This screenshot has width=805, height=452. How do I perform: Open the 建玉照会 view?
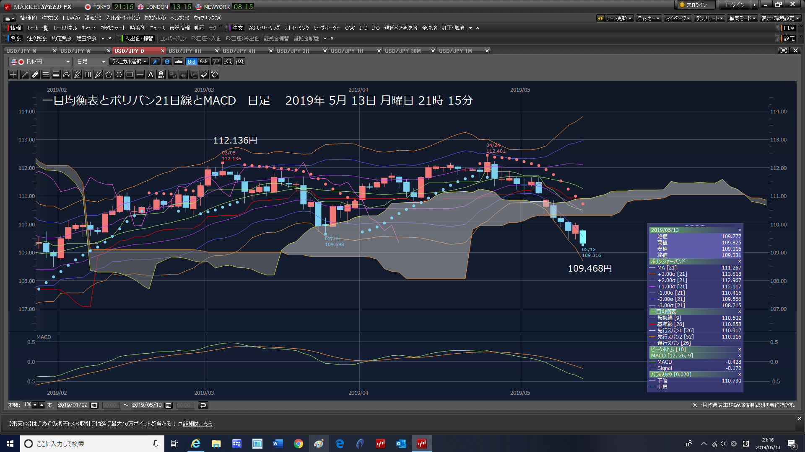86,39
